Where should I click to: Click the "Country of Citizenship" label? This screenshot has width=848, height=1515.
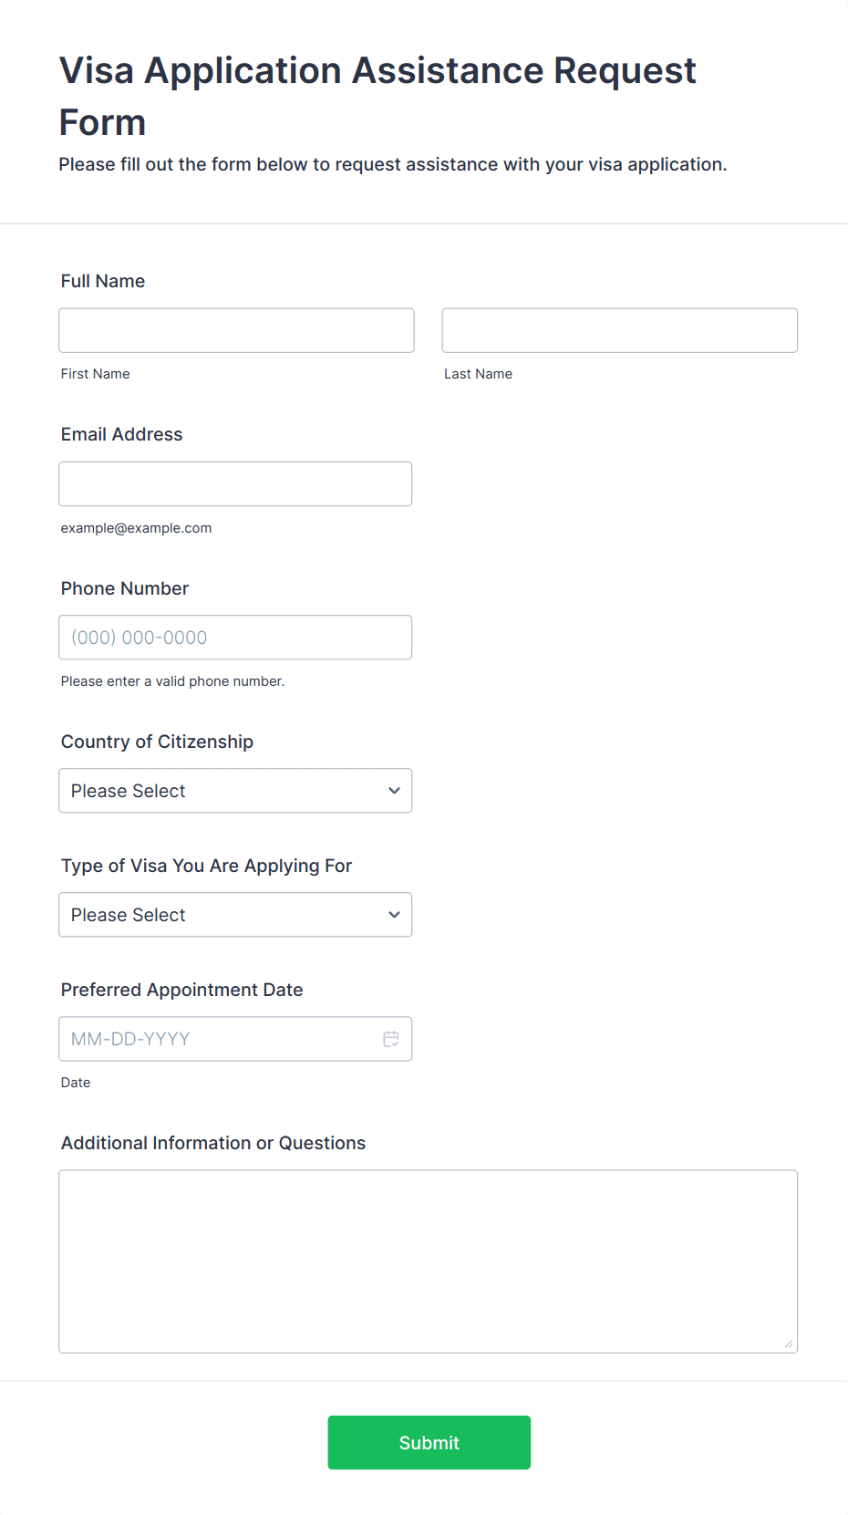[157, 742]
